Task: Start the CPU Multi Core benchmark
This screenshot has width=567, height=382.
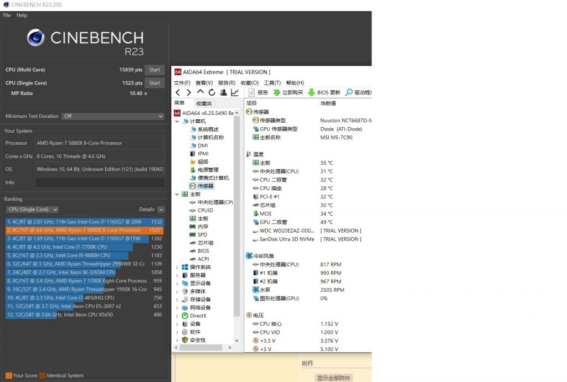Action: [154, 70]
